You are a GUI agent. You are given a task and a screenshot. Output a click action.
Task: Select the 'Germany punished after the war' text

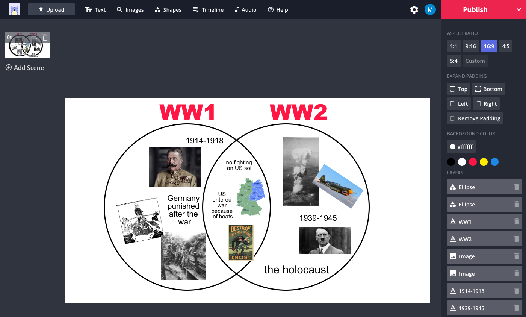point(183,210)
